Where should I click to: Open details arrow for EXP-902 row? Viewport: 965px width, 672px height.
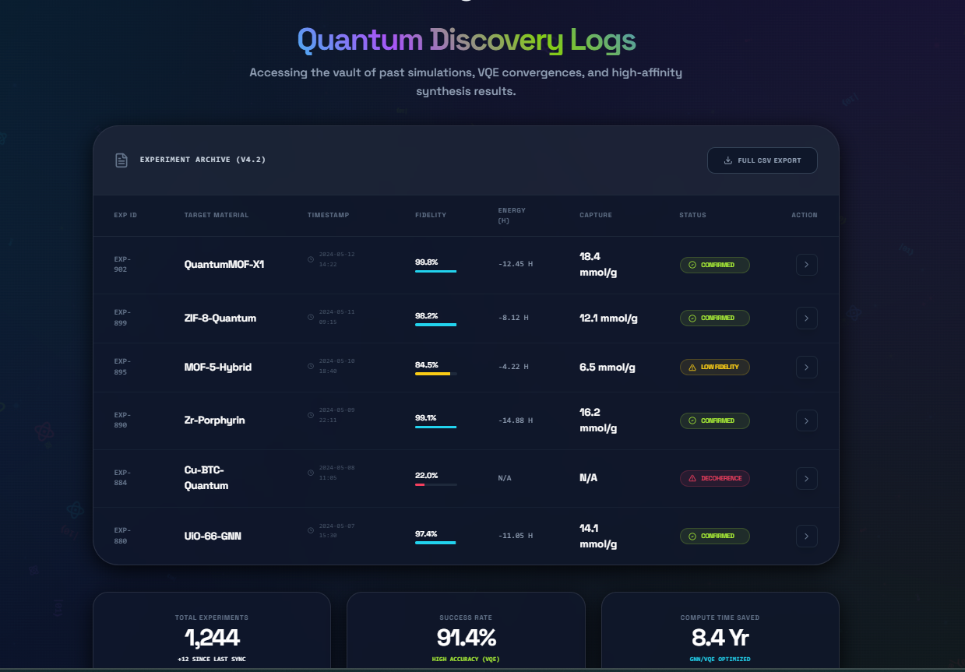pos(806,265)
